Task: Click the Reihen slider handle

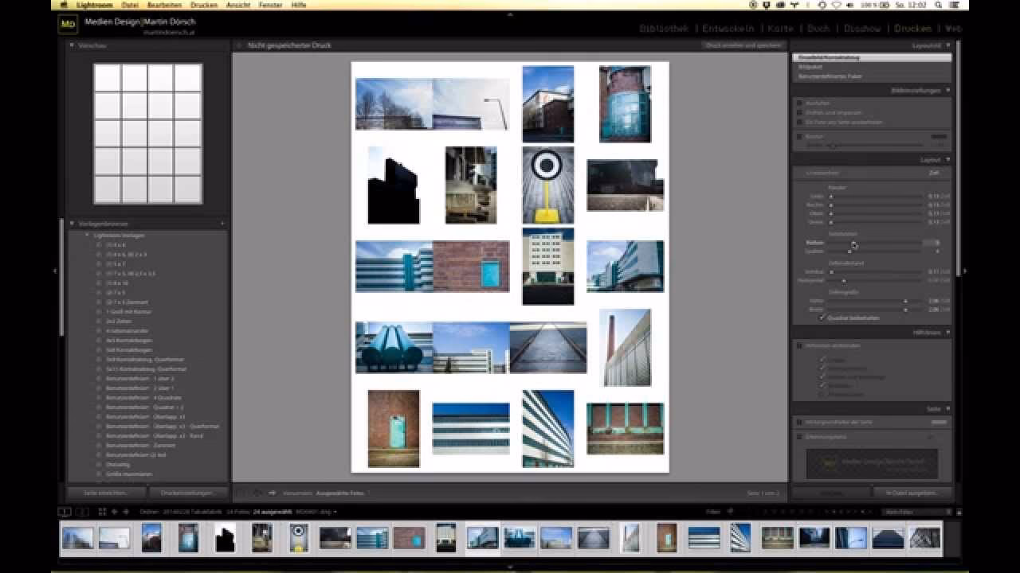Action: tap(853, 243)
